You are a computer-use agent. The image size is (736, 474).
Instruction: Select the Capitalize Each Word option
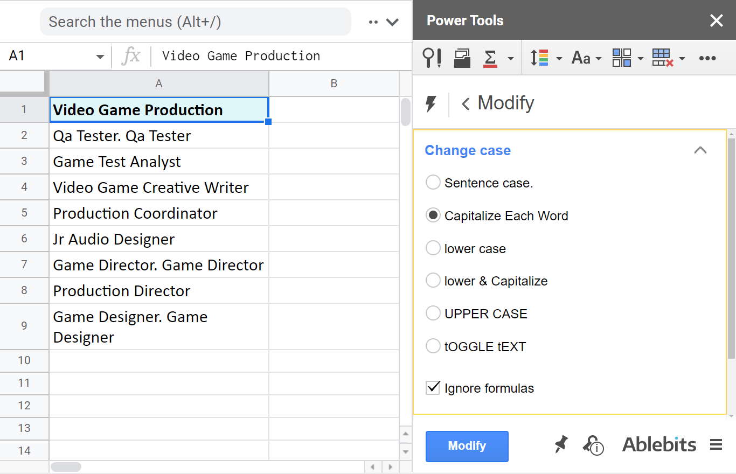433,215
